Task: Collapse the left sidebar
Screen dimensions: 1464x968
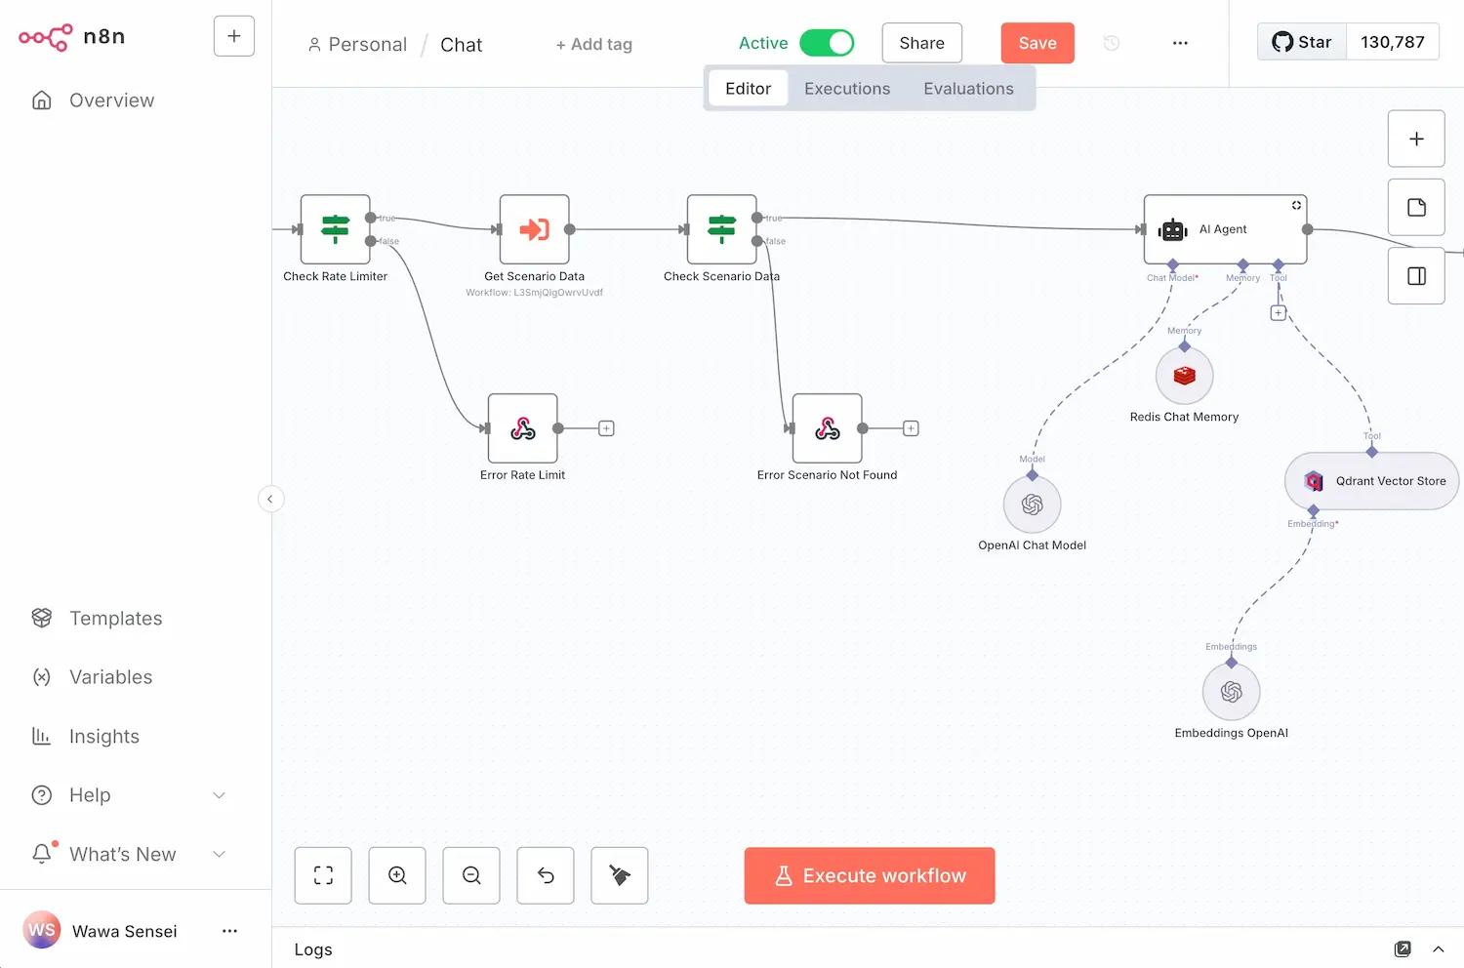Action: pos(270,499)
